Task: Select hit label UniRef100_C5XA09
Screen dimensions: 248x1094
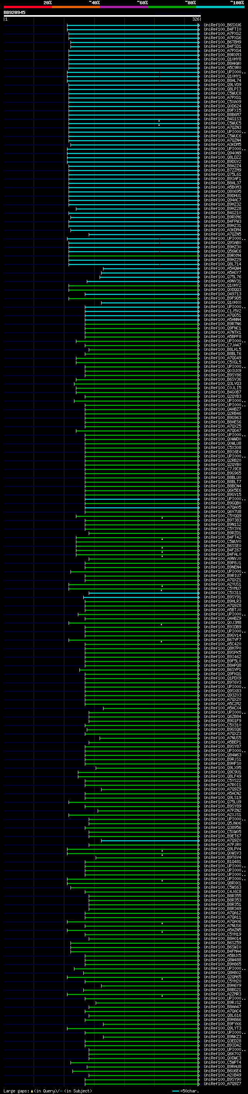Action: click(222, 102)
